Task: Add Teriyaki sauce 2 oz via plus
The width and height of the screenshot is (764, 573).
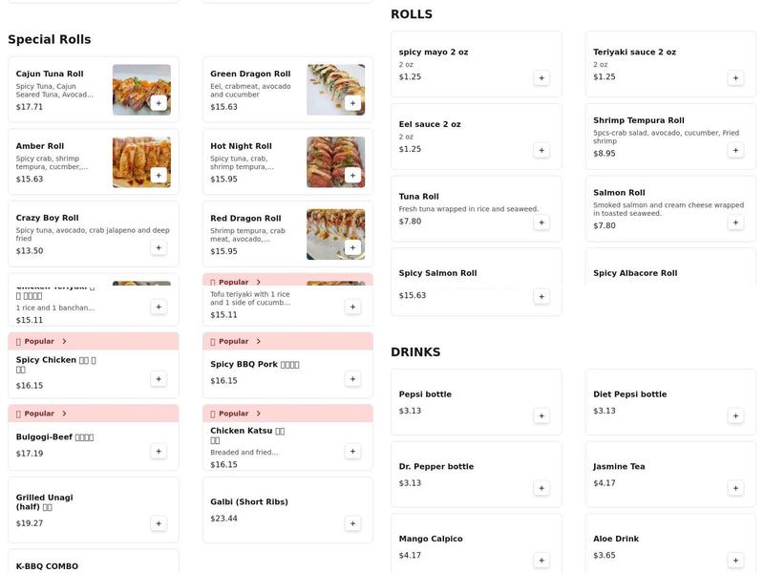Action: pyautogui.click(x=734, y=76)
